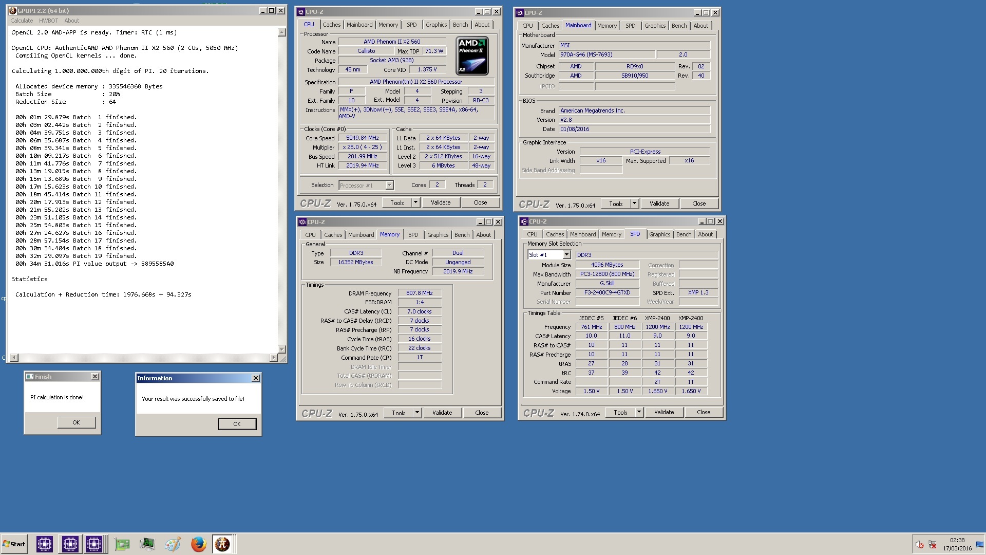
Task: Click Validate in the CPU-Z SPD window
Action: pyautogui.click(x=664, y=413)
